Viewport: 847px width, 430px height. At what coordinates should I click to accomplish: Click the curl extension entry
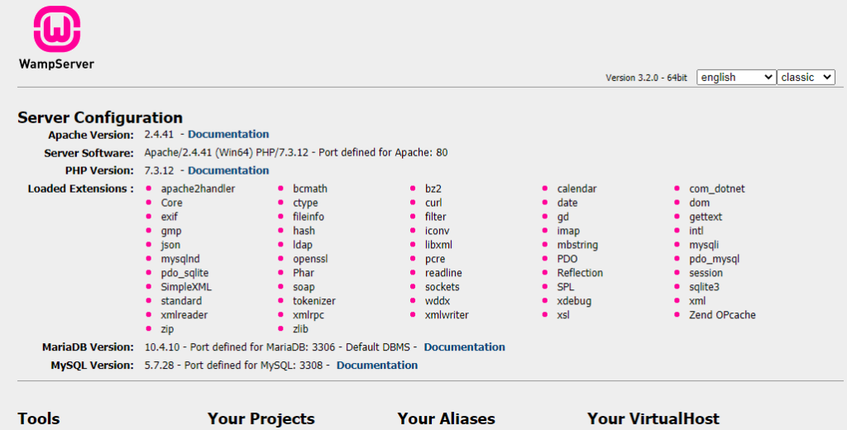pos(433,203)
